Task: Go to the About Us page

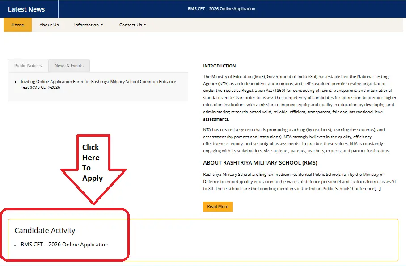Action: click(49, 25)
